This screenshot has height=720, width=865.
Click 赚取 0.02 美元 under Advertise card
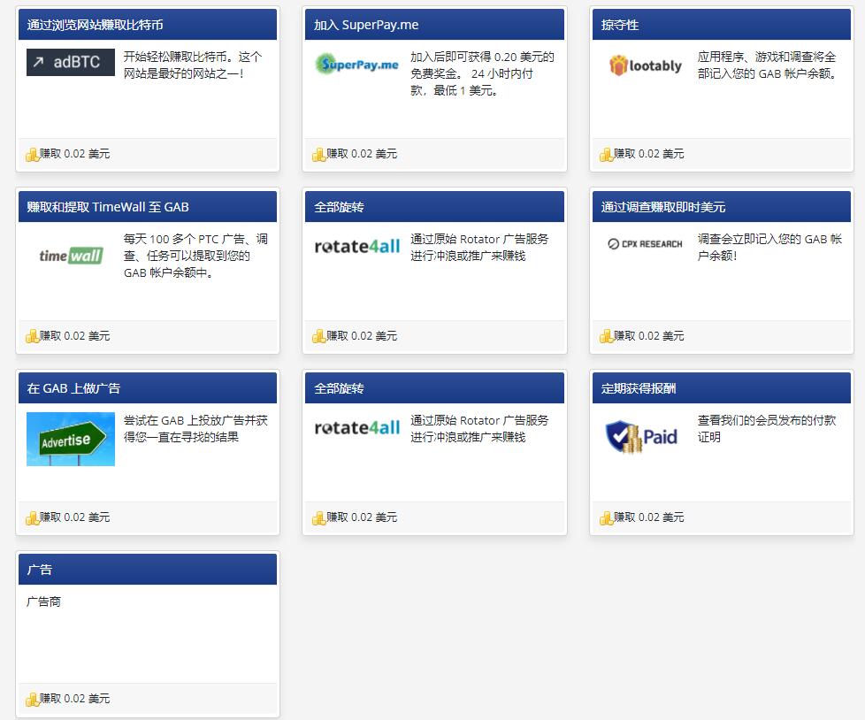tap(74, 517)
